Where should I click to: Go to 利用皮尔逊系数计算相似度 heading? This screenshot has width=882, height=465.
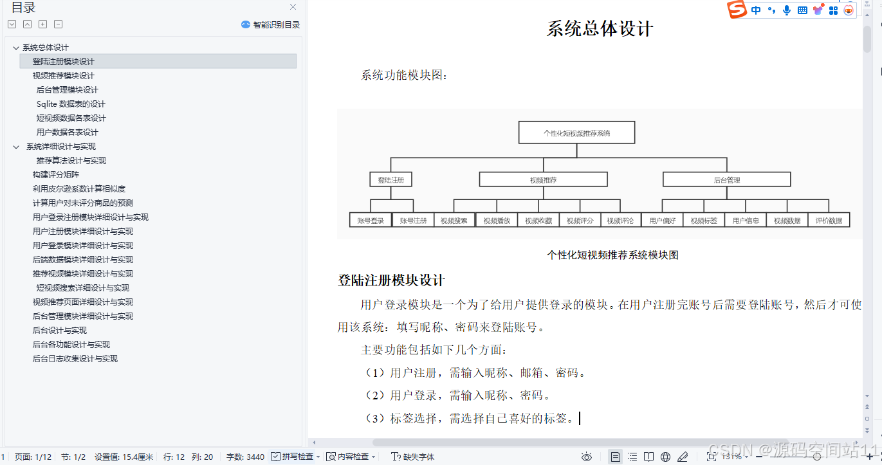click(79, 189)
